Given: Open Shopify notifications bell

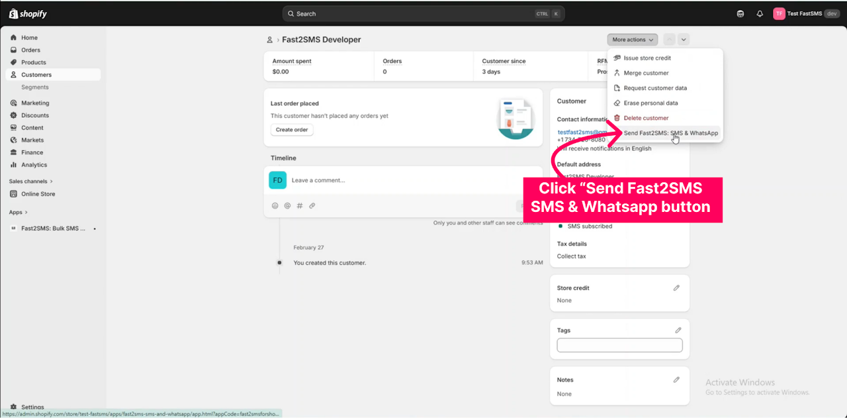Looking at the screenshot, I should coord(760,13).
